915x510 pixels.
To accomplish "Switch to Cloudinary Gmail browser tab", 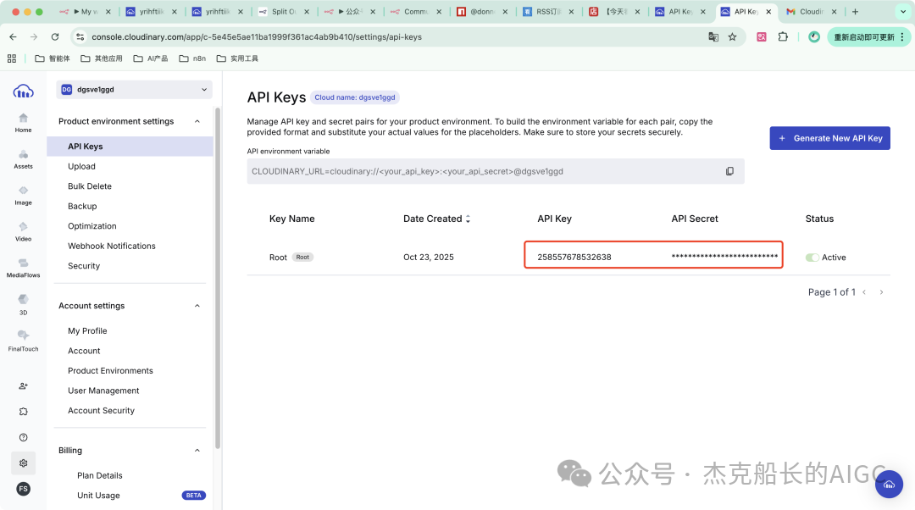I will click(x=812, y=12).
